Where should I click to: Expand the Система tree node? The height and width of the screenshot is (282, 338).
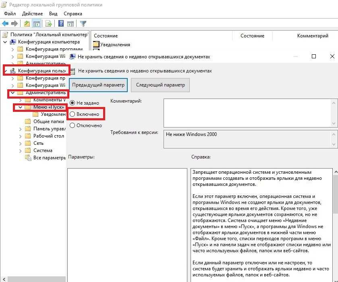[x=20, y=150]
